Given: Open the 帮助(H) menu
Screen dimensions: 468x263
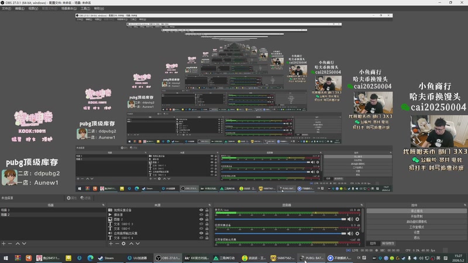Looking at the screenshot, I should click(x=99, y=9).
